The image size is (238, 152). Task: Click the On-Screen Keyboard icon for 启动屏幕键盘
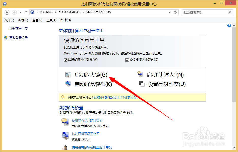click(68, 83)
